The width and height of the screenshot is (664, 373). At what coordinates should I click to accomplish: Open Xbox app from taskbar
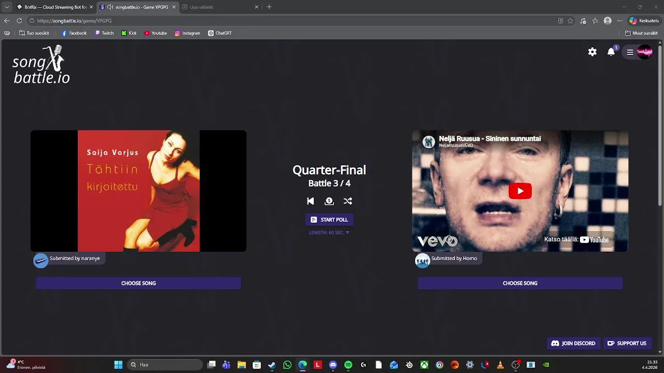[424, 365]
